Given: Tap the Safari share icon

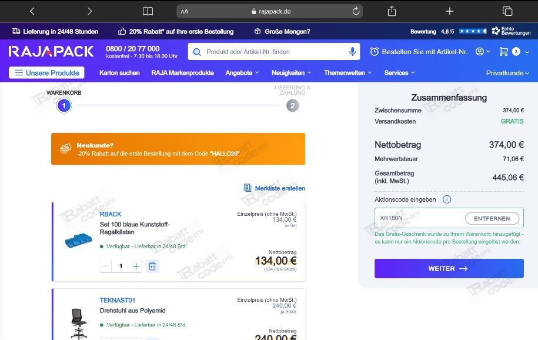Looking at the screenshot, I should [x=392, y=11].
